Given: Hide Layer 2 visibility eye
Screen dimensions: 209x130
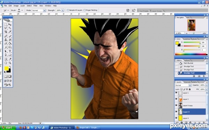Looking at the screenshot, I should pyautogui.click(x=176, y=99).
